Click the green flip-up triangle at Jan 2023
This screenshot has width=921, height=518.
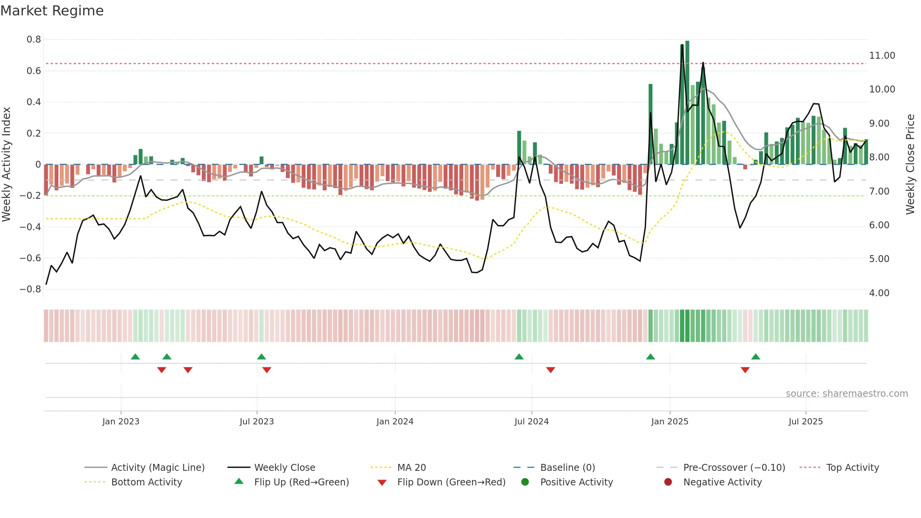[x=135, y=357]
